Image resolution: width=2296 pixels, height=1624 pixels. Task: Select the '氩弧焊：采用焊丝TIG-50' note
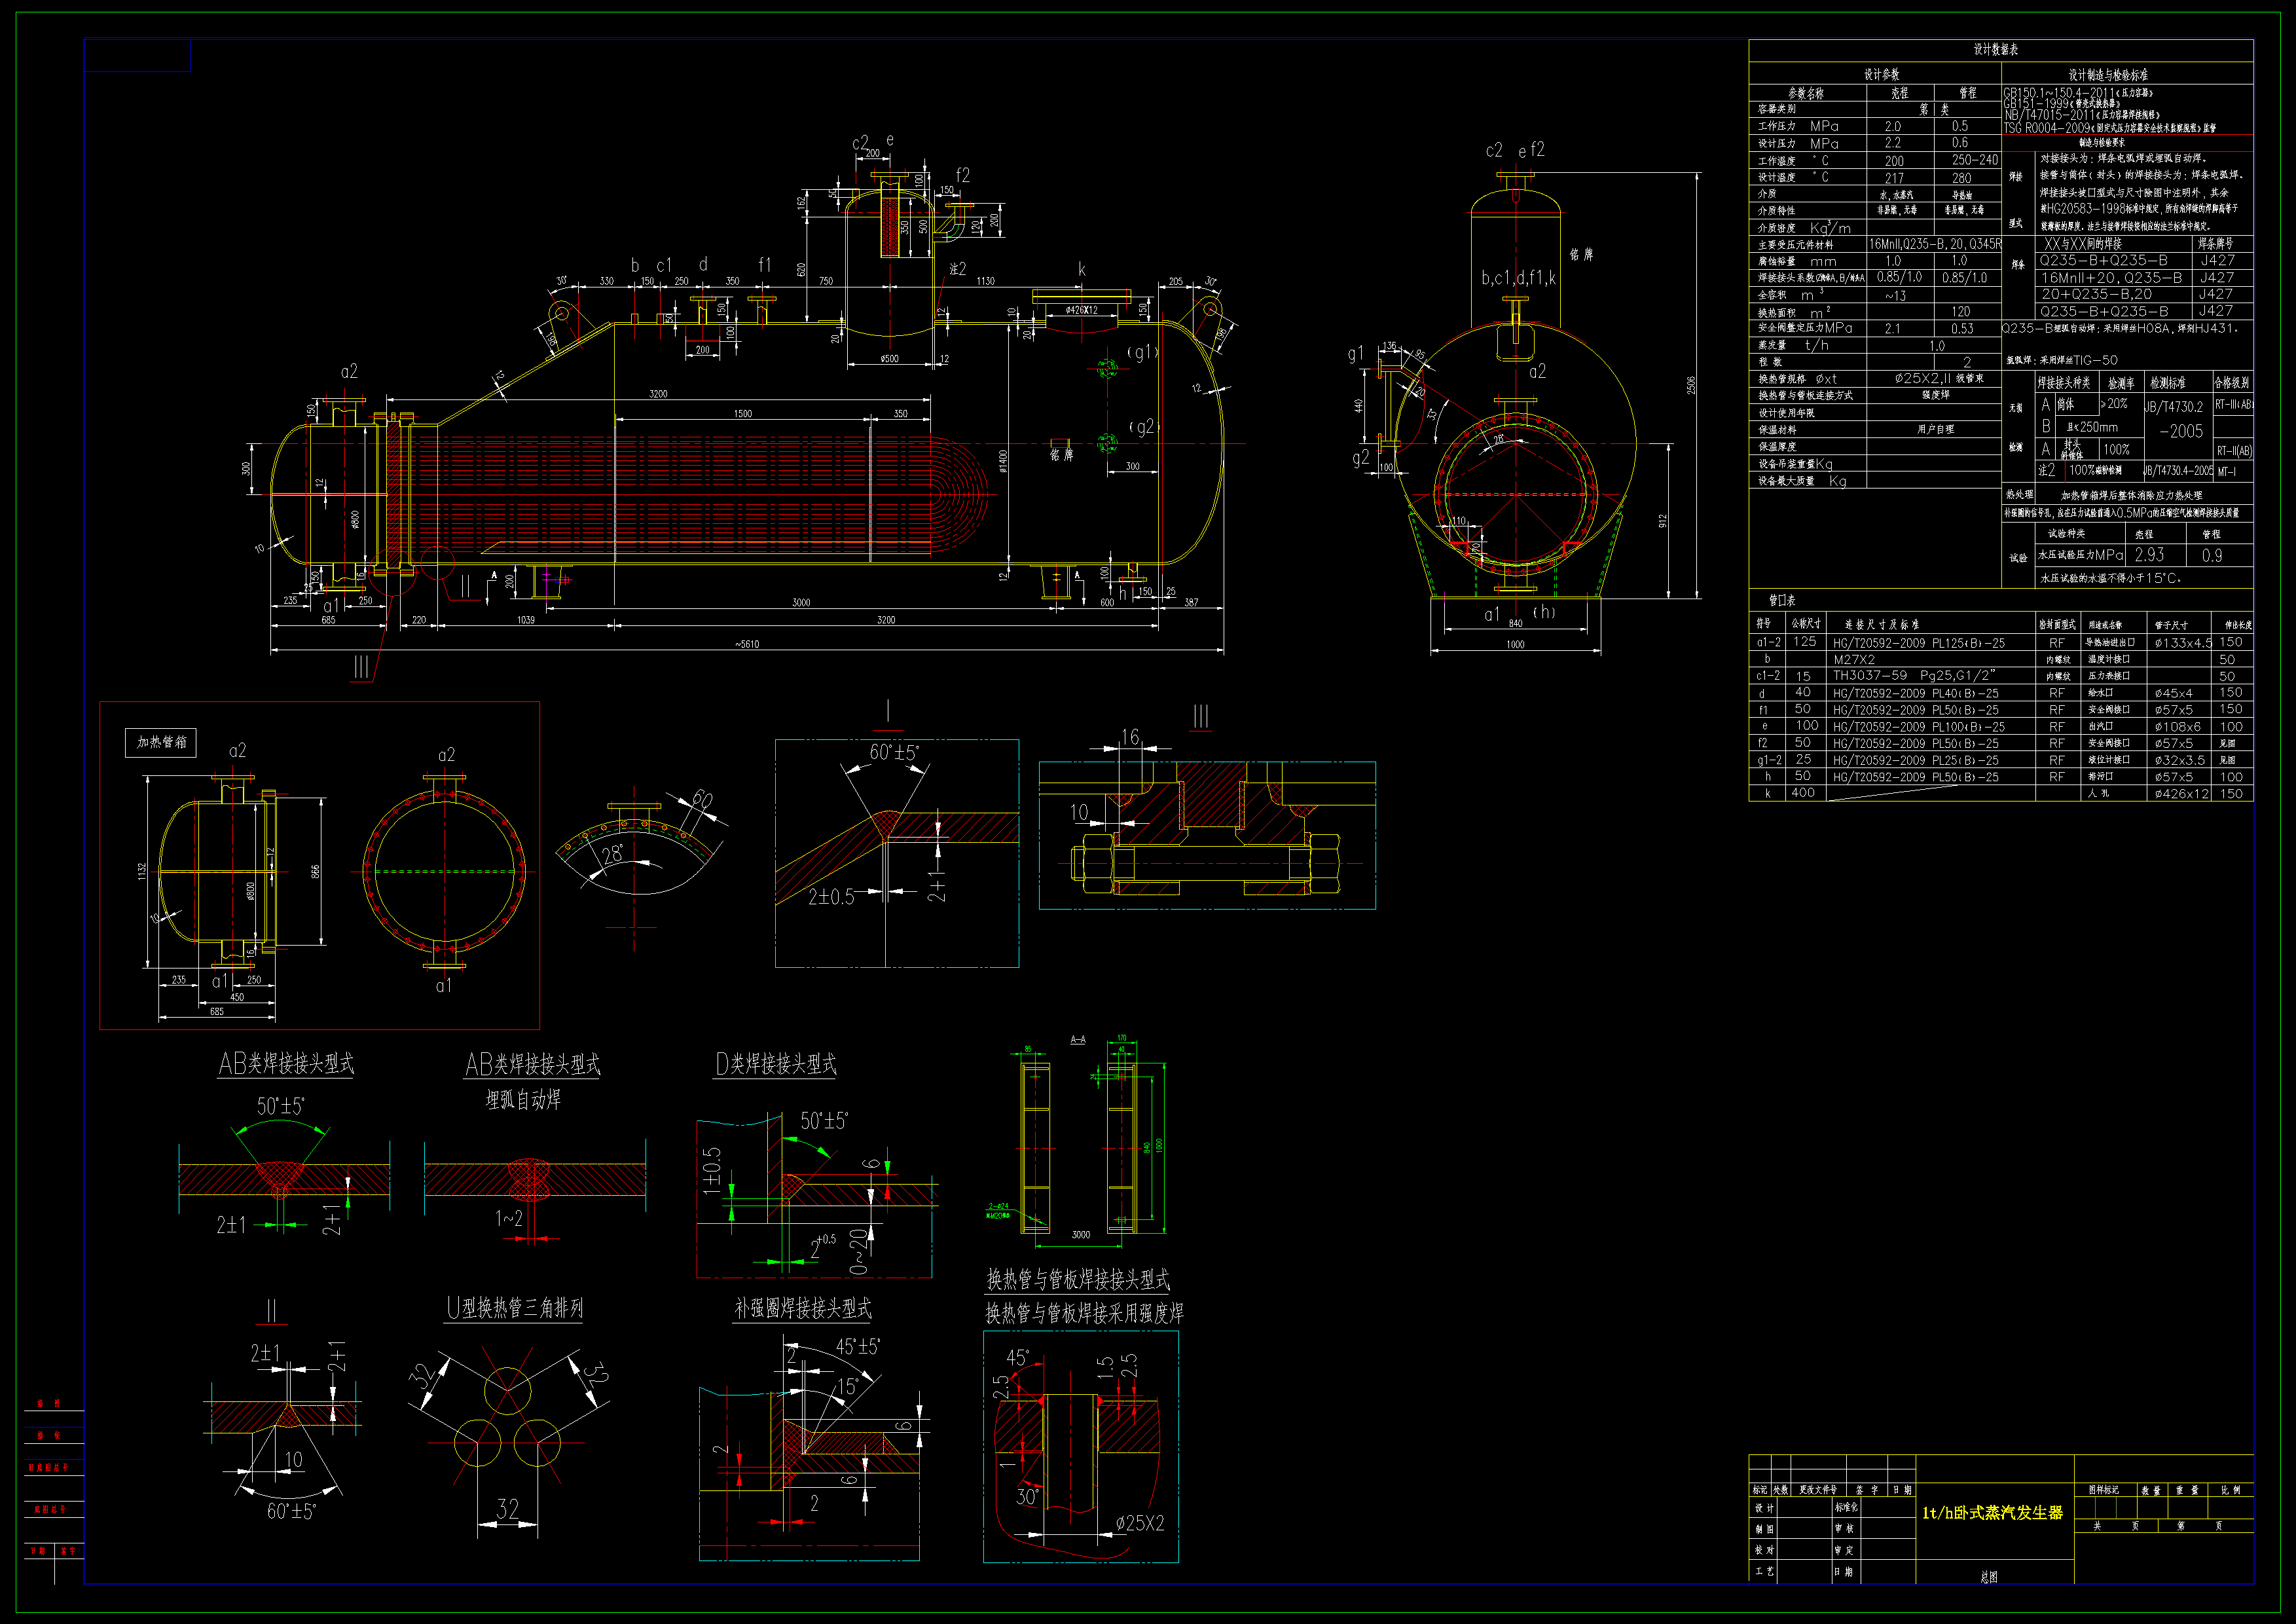[2061, 360]
